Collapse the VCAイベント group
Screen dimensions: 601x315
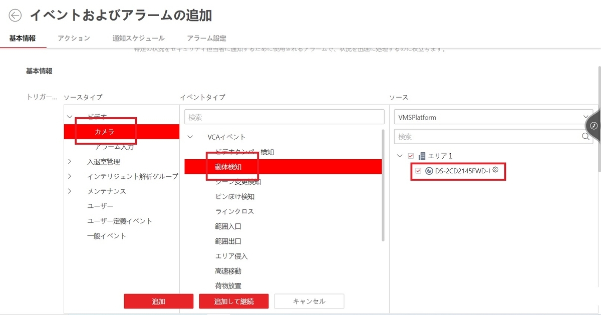tap(190, 136)
